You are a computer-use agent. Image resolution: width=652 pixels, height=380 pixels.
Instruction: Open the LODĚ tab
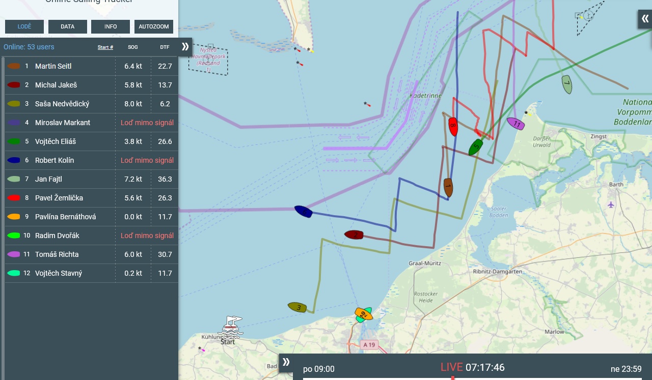[24, 26]
